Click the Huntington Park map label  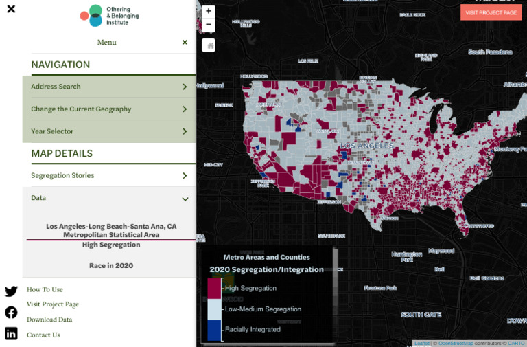[x=407, y=257]
